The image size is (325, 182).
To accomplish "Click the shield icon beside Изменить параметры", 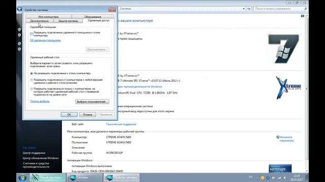I will [x=278, y=137].
